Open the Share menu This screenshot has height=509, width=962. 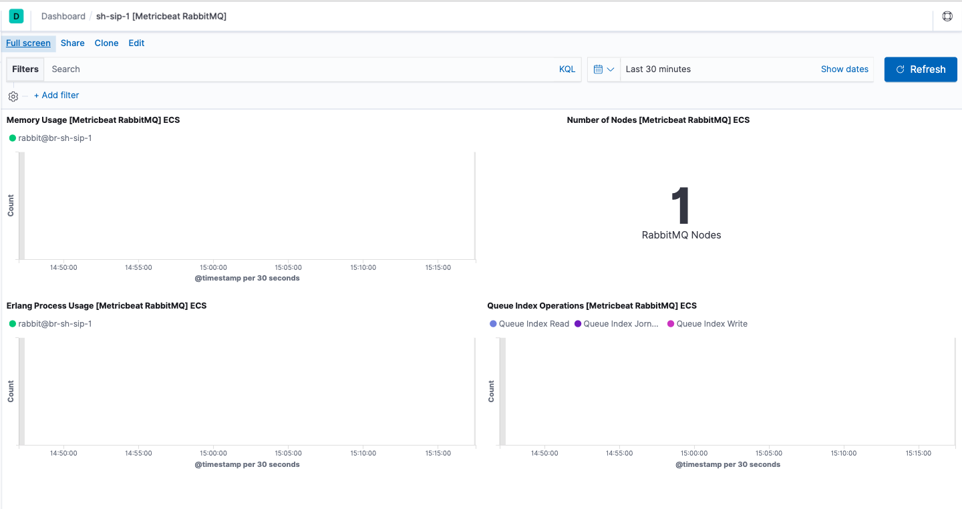tap(73, 43)
